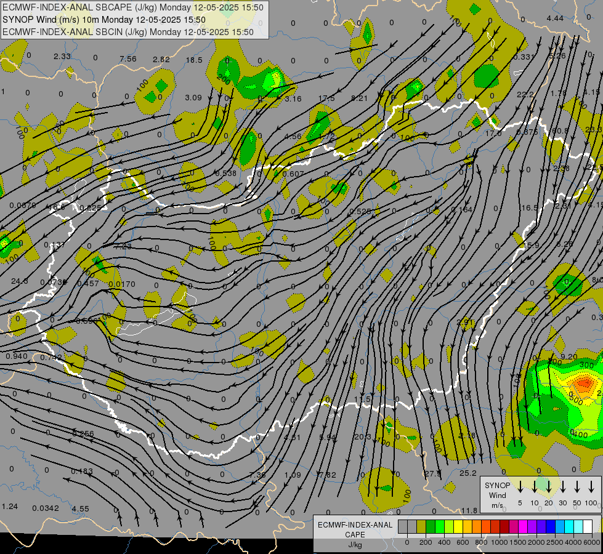Click the orange-red CAPE maximum in southeast
Image resolution: width=603 pixels, height=554 pixels.
tap(585, 383)
